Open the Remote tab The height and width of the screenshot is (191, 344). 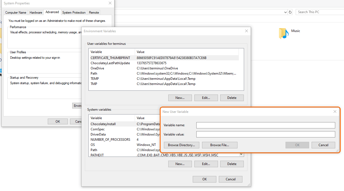coord(94,12)
